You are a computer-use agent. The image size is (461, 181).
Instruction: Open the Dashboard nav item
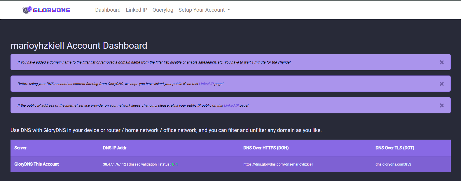pyautogui.click(x=108, y=10)
